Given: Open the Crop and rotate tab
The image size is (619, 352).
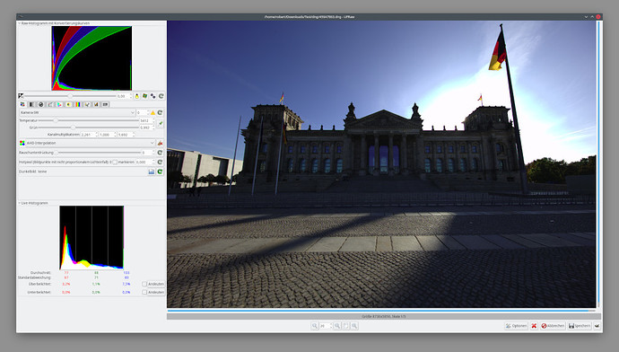Looking at the screenshot, I should pyautogui.click(x=87, y=104).
